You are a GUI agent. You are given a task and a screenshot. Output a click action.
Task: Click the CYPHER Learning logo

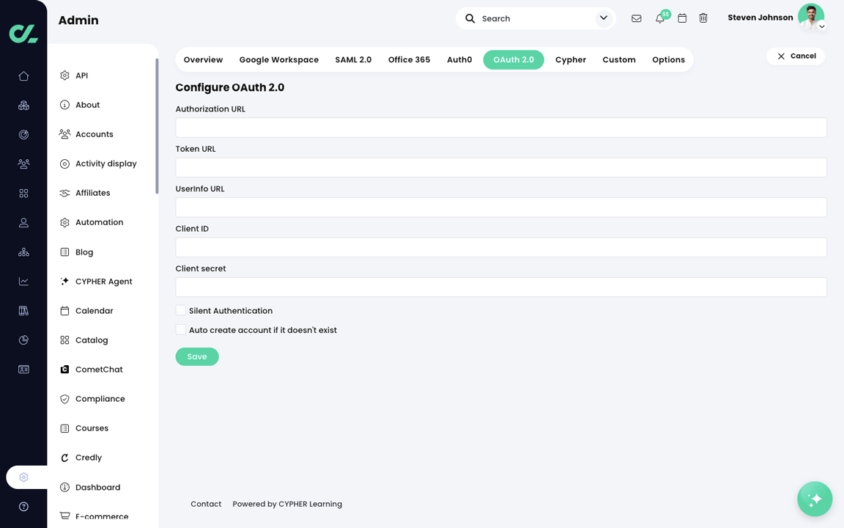pos(23,34)
